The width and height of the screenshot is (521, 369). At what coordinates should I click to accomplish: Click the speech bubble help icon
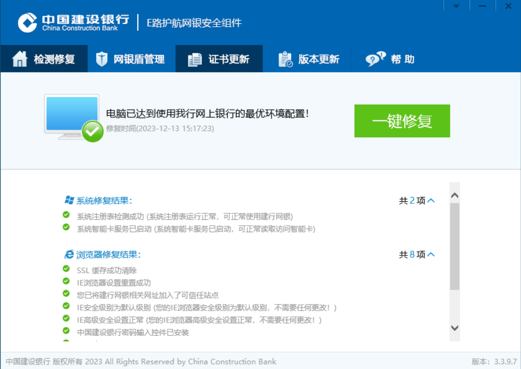click(375, 59)
